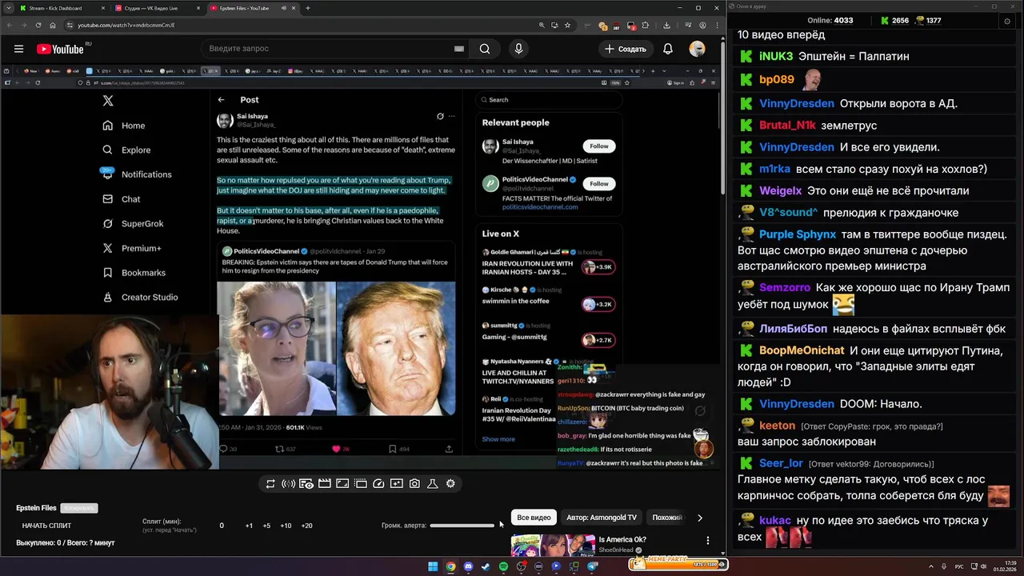This screenshot has height=576, width=1024.
Task: Click the loop icon in player toolbar
Action: click(x=270, y=483)
